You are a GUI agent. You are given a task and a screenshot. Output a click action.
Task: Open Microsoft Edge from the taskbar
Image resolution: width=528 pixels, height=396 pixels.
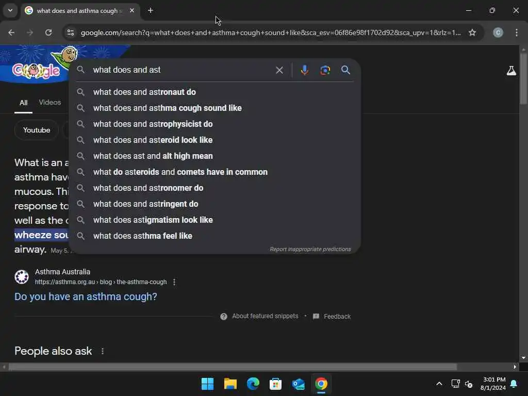point(253,384)
